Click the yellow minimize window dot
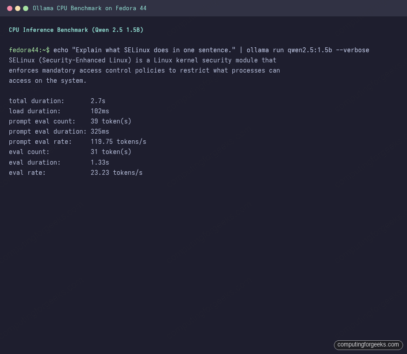Image resolution: width=407 pixels, height=354 pixels. tap(18, 8)
